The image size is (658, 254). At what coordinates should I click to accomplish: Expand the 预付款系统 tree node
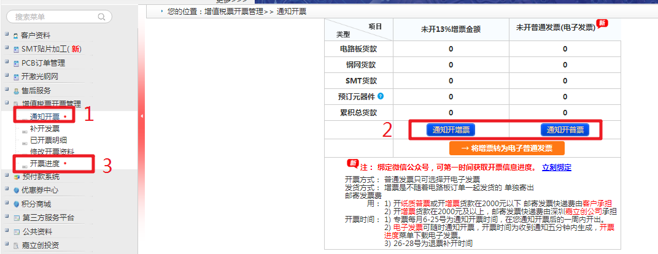[x=7, y=176]
